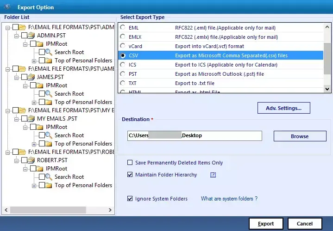The height and width of the screenshot is (231, 333).
Task: Click the Top of Personal Folders icon under MY EMAILS .PST
Action: pos(49,144)
